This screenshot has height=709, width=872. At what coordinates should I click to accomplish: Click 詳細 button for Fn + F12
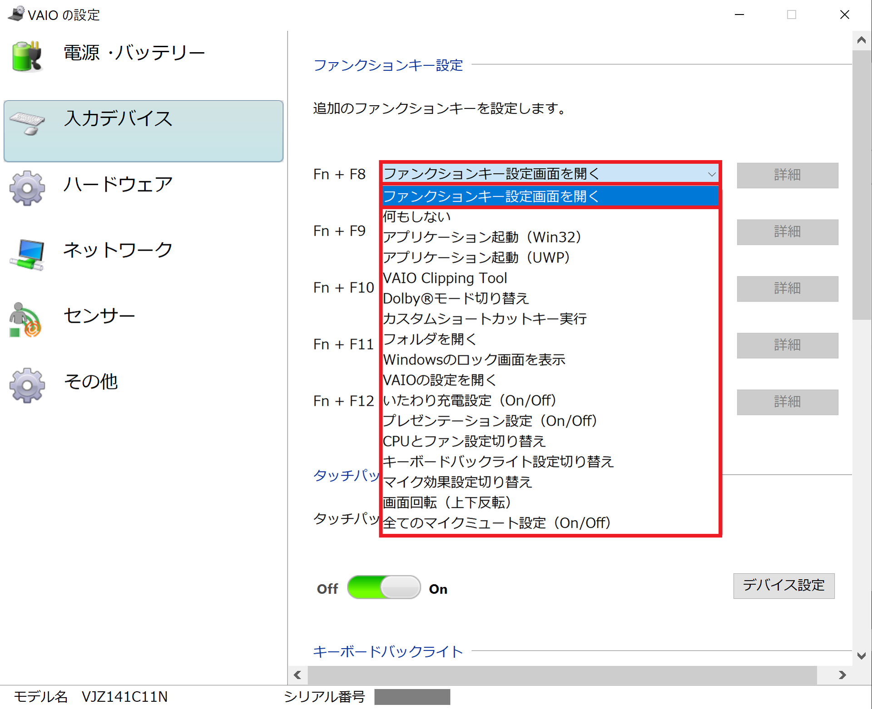click(788, 402)
